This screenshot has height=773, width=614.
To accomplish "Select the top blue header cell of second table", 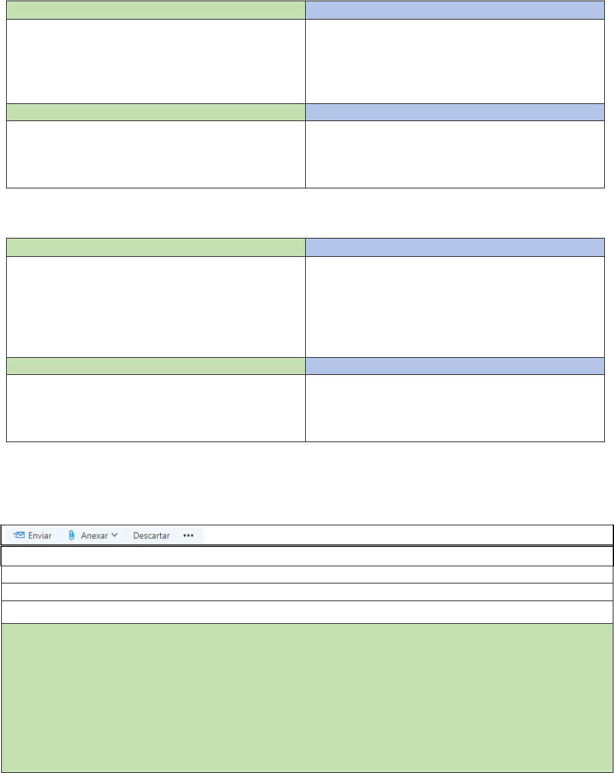I will pos(455,247).
